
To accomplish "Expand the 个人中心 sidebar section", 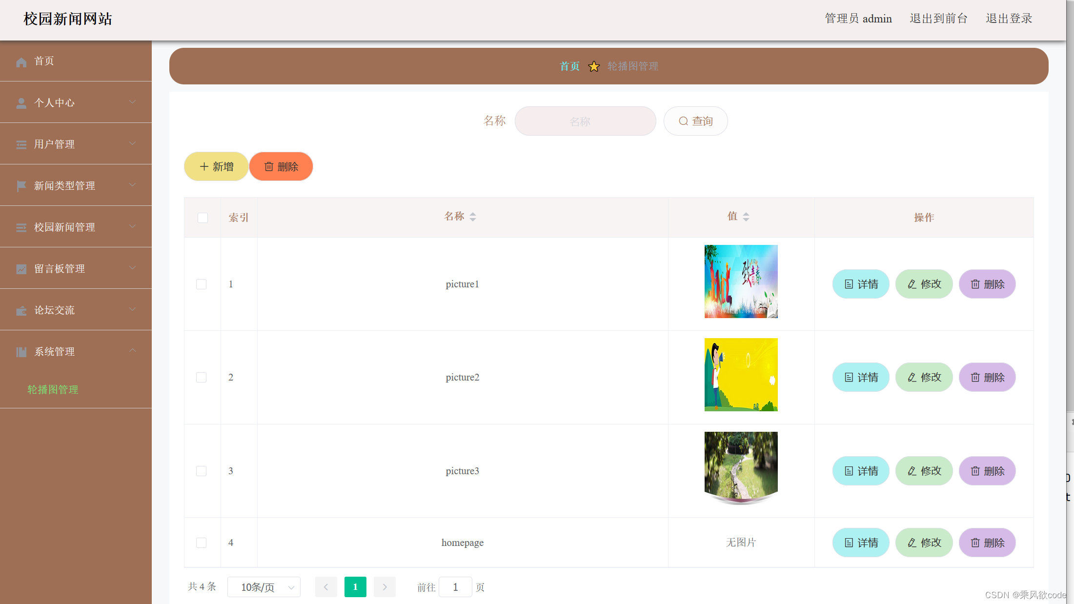I will [132, 102].
